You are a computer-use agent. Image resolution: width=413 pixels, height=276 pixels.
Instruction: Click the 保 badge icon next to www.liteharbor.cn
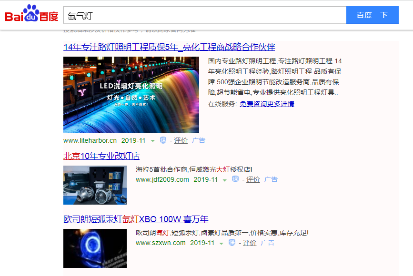(163, 140)
